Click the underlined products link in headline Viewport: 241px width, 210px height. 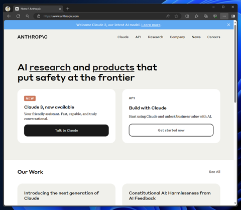(113, 68)
